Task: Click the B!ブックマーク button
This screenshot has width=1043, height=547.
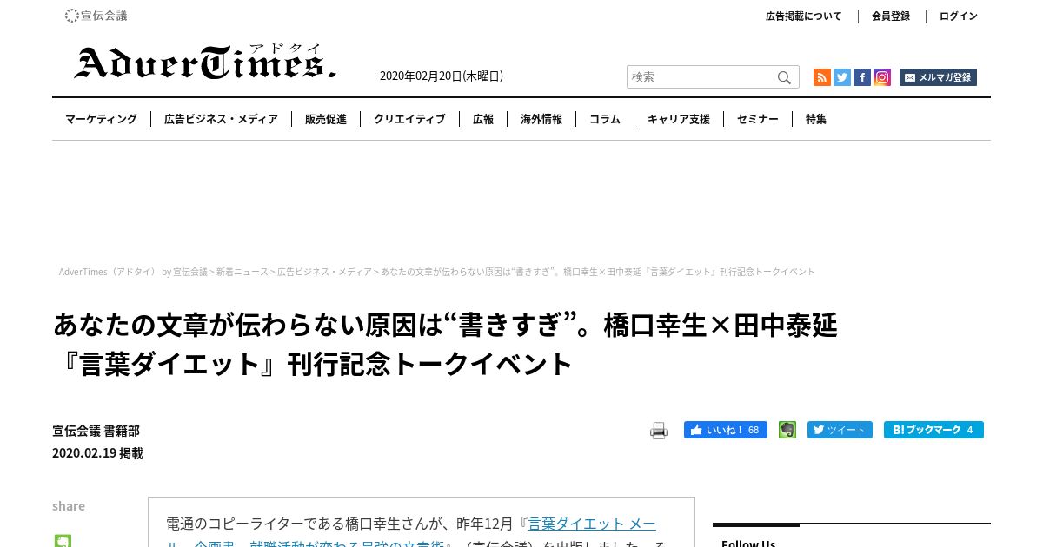Action: click(933, 430)
